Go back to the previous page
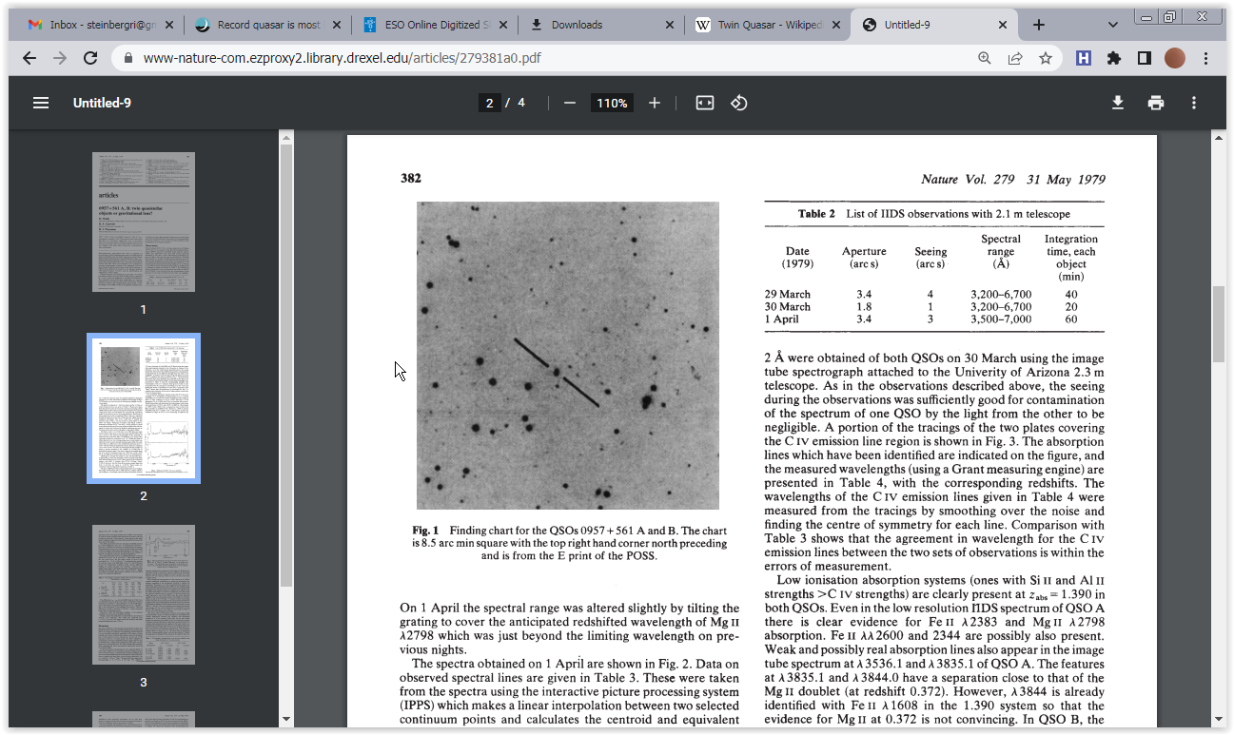Viewport: 1234px width, 735px height. click(29, 58)
